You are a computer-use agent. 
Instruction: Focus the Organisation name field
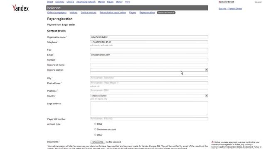click(x=149, y=37)
